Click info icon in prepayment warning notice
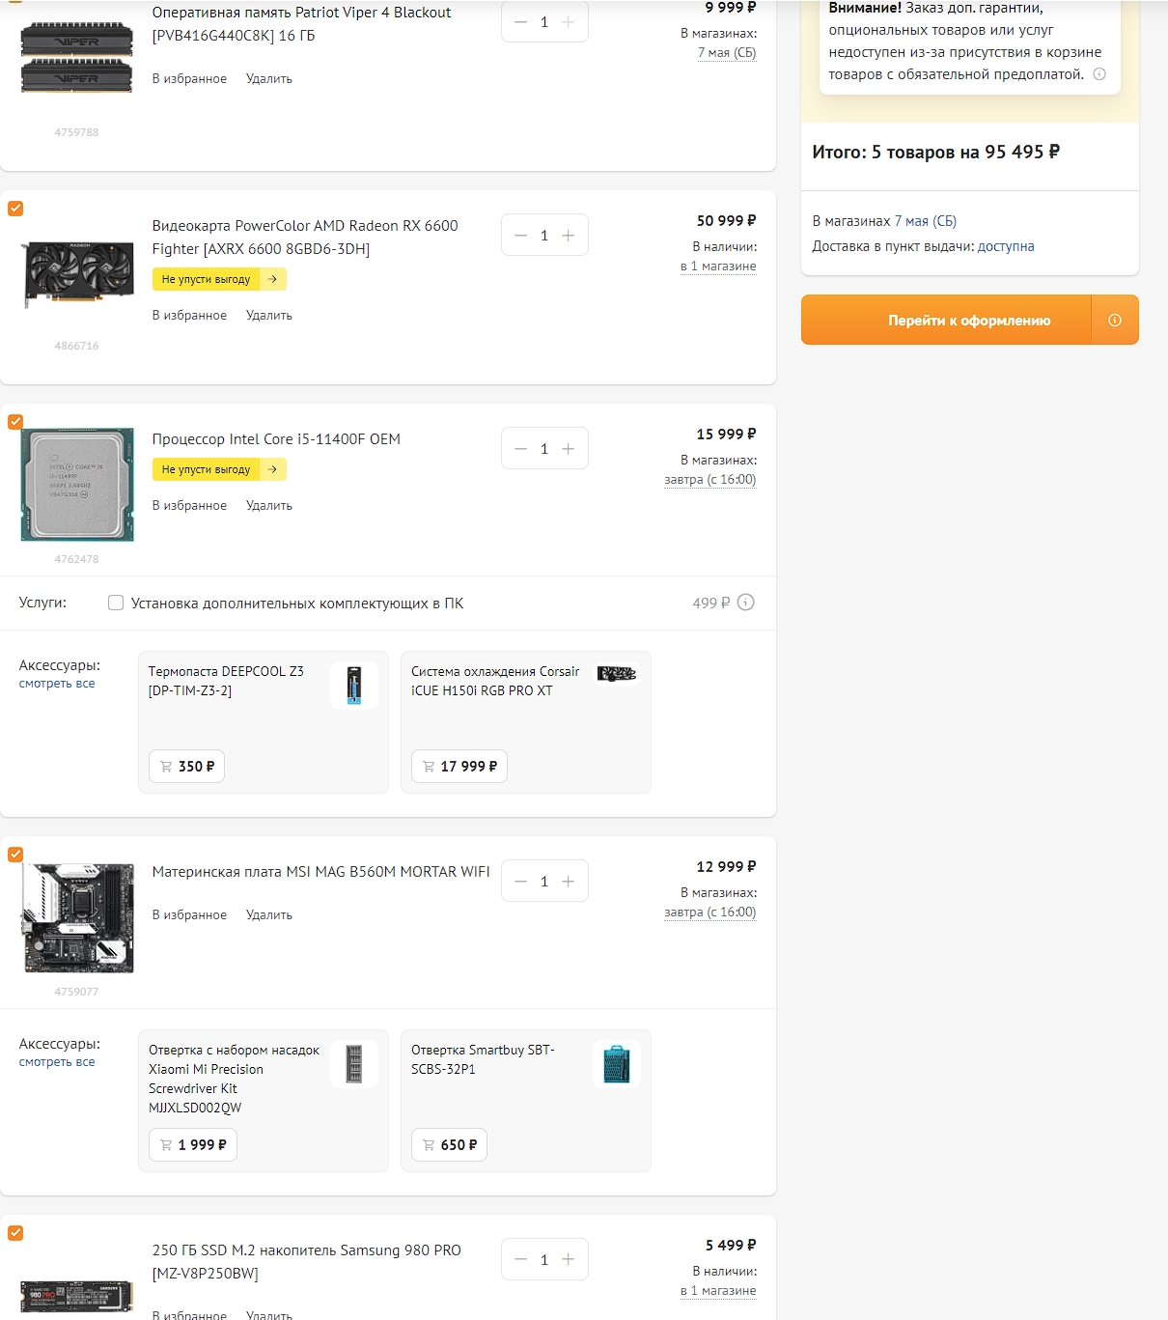This screenshot has height=1320, width=1168. (1098, 74)
